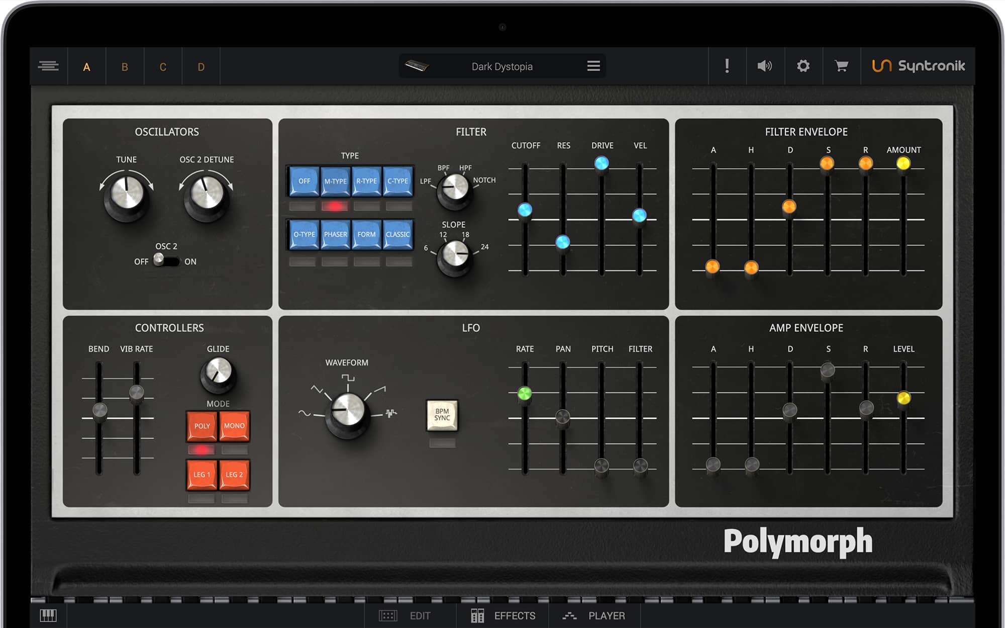The image size is (1005, 628).
Task: Toggle the BPM SYNC button
Action: [442, 415]
